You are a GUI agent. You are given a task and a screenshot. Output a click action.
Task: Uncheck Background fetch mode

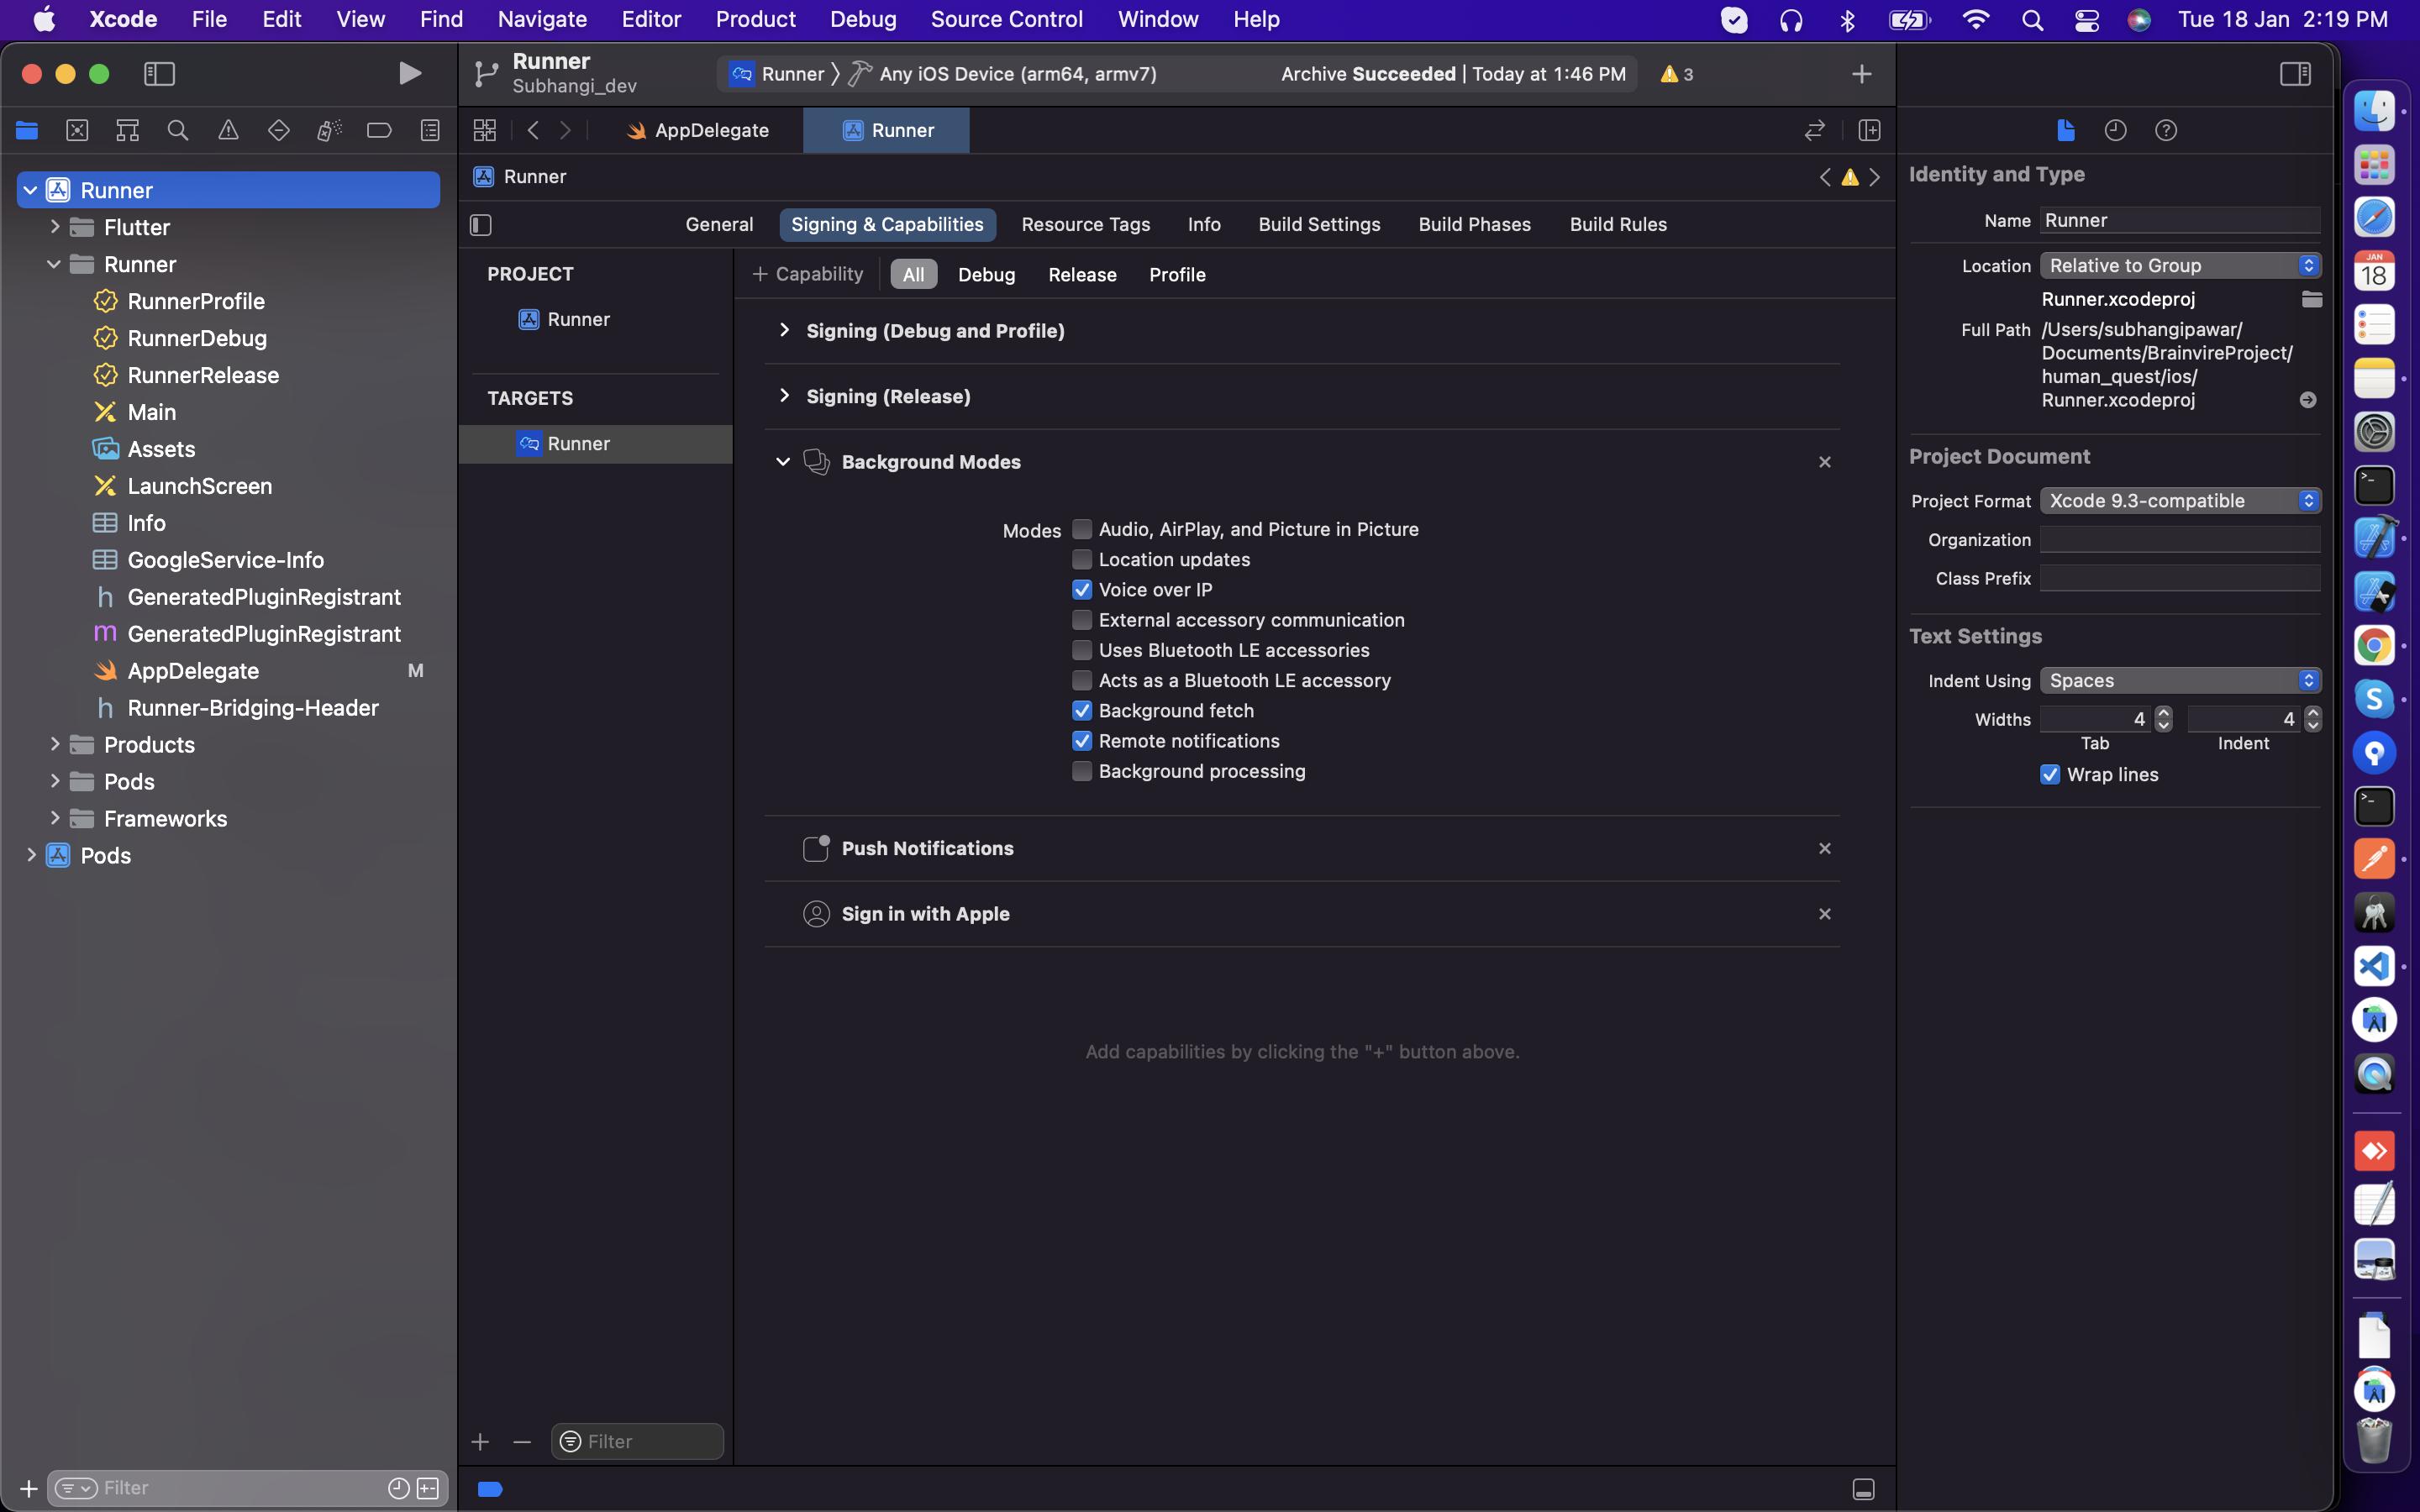point(1082,711)
